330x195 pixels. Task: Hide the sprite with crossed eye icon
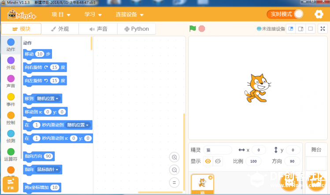pyautogui.click(x=218, y=161)
